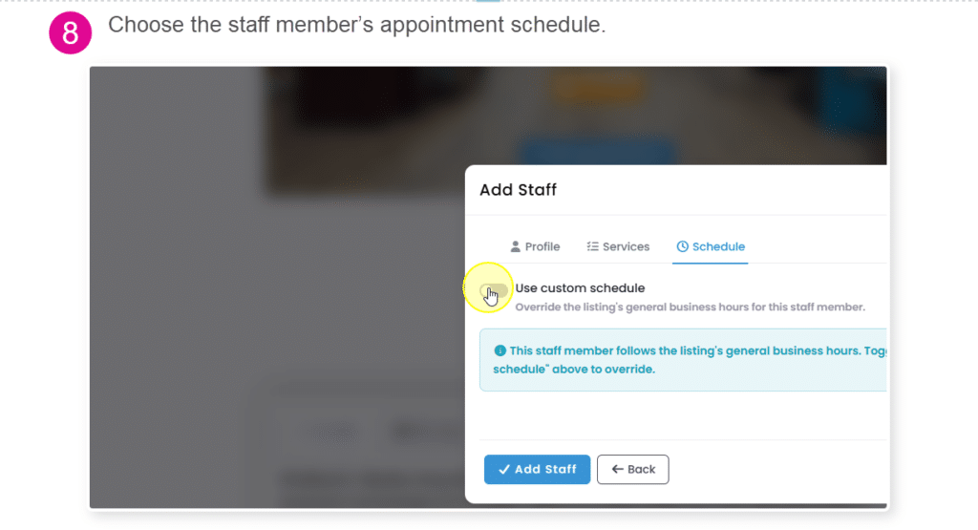Open the Profile tab
Screen dimensions: 978x530
[x=535, y=246]
